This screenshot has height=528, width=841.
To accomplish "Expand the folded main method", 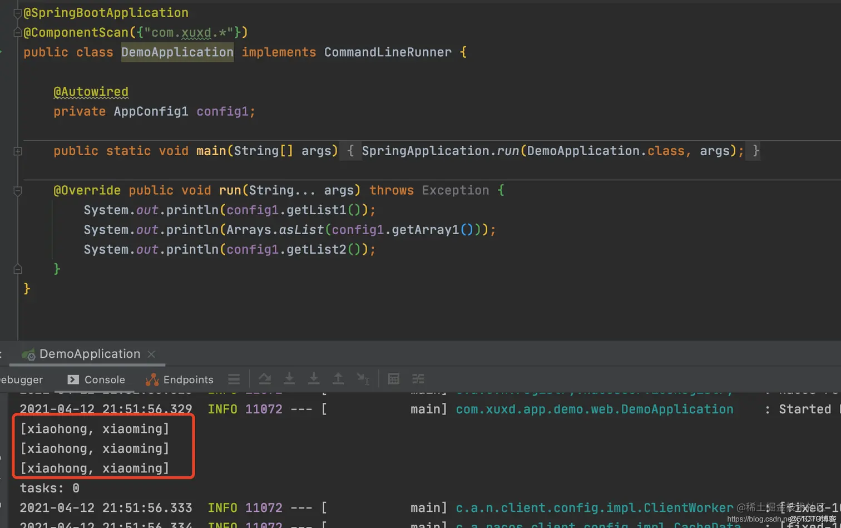I will pyautogui.click(x=17, y=151).
